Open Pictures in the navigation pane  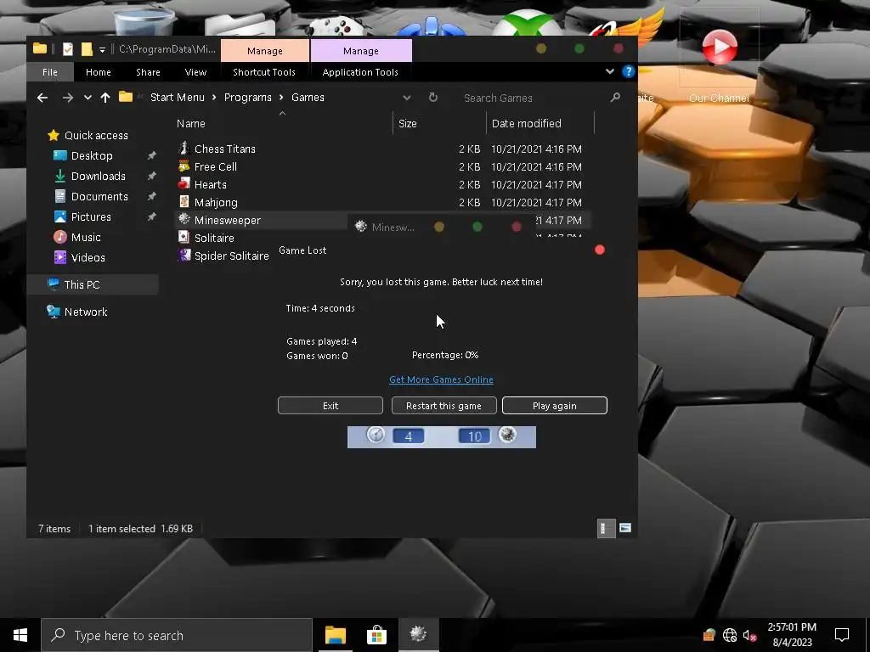pyautogui.click(x=91, y=216)
